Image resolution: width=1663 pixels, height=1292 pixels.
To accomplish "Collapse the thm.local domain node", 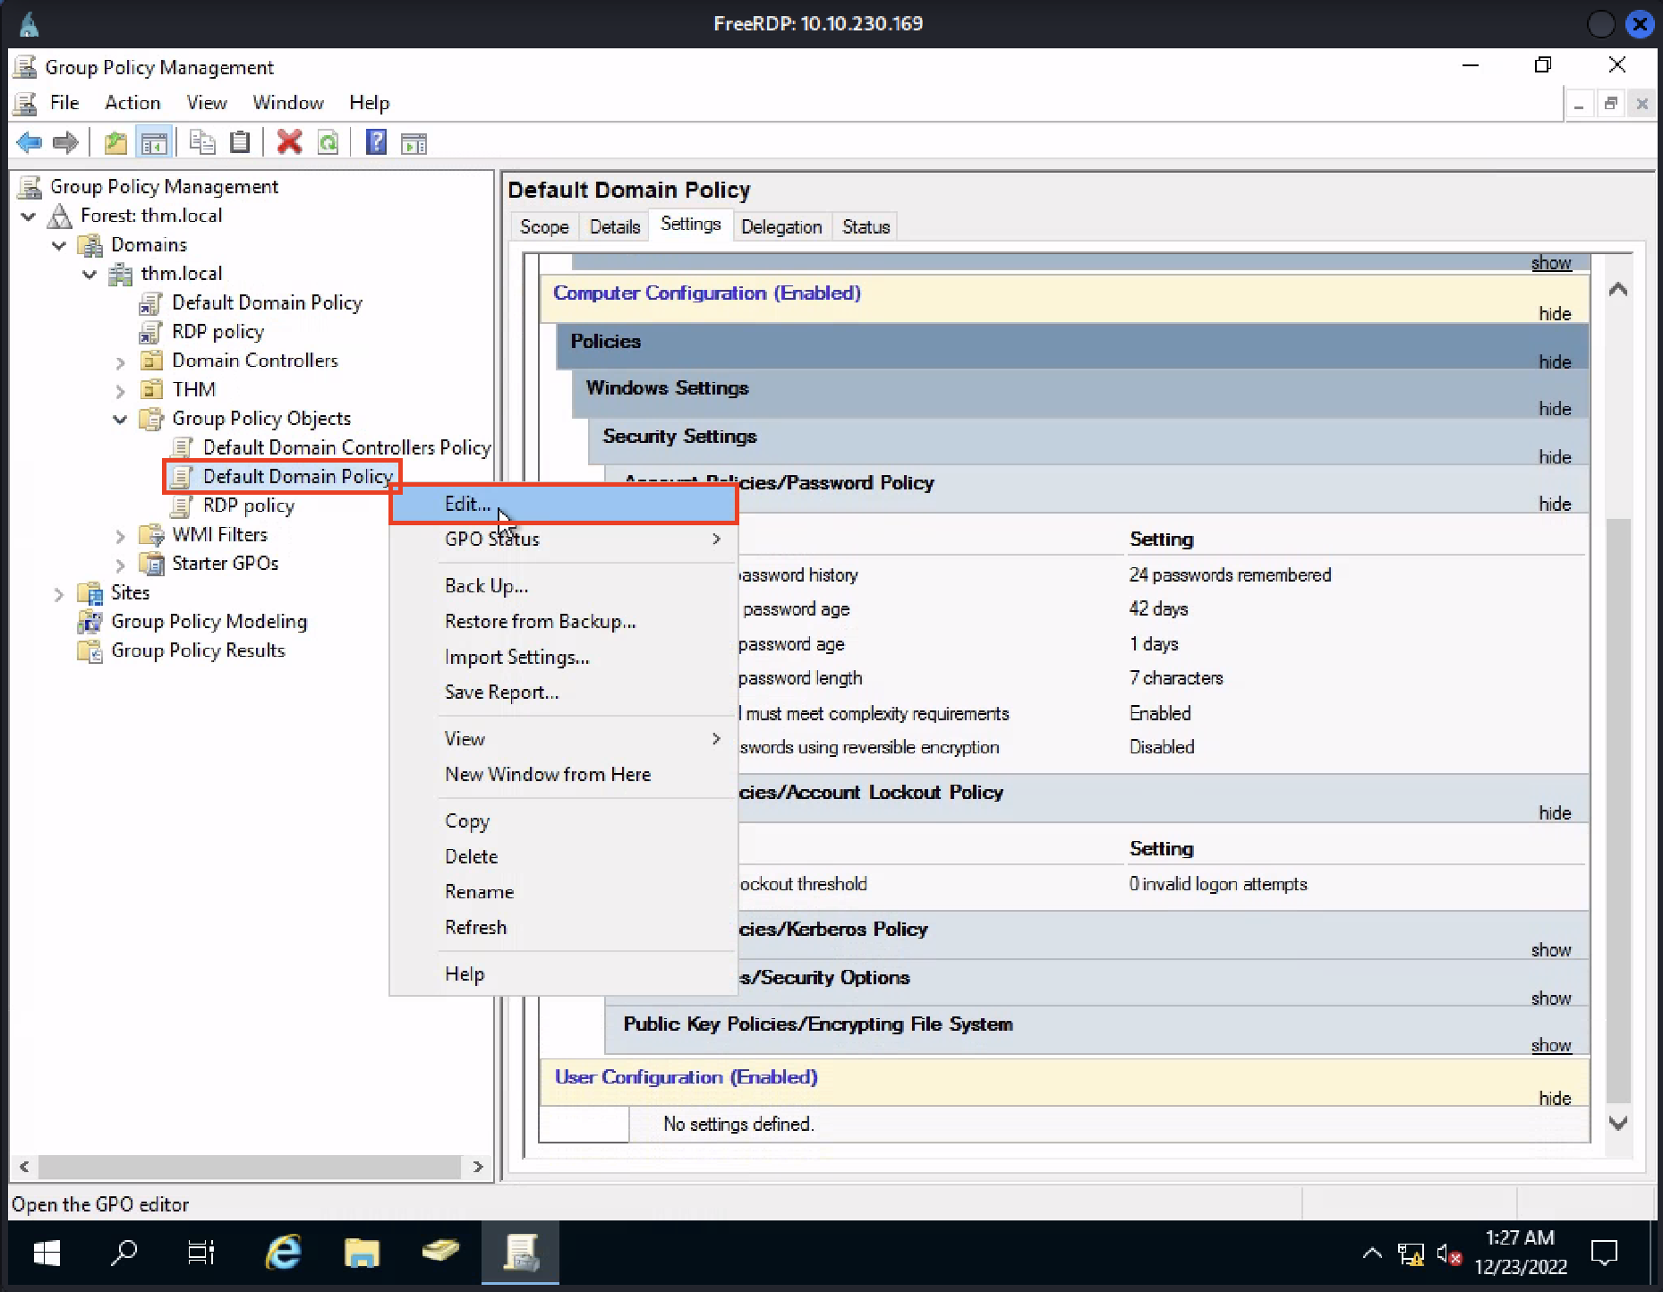I will point(90,275).
